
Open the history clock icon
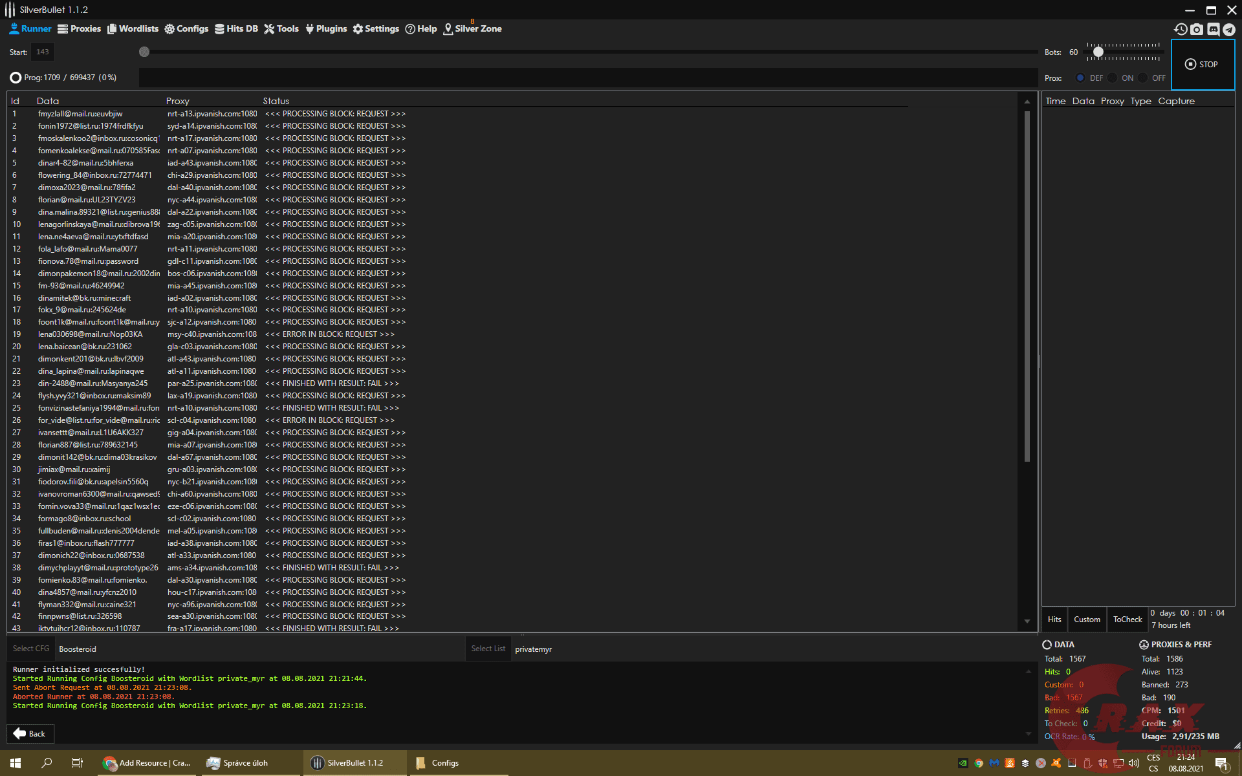coord(1181,29)
